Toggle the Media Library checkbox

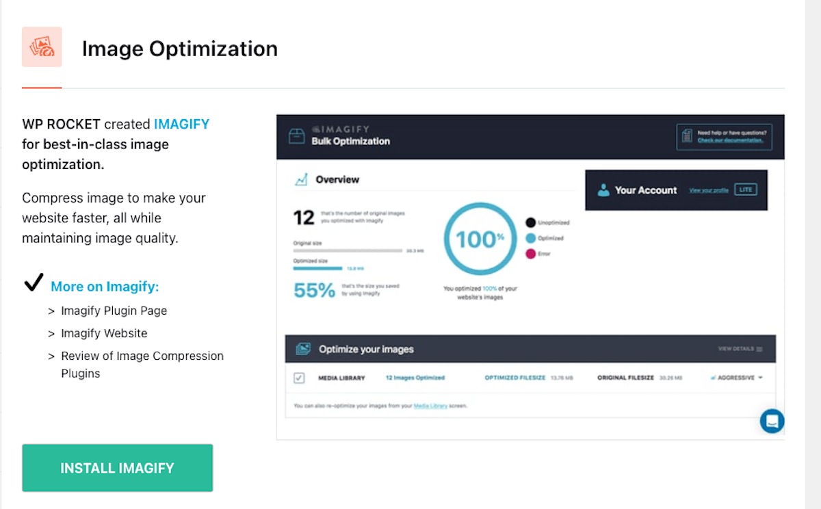click(x=299, y=378)
